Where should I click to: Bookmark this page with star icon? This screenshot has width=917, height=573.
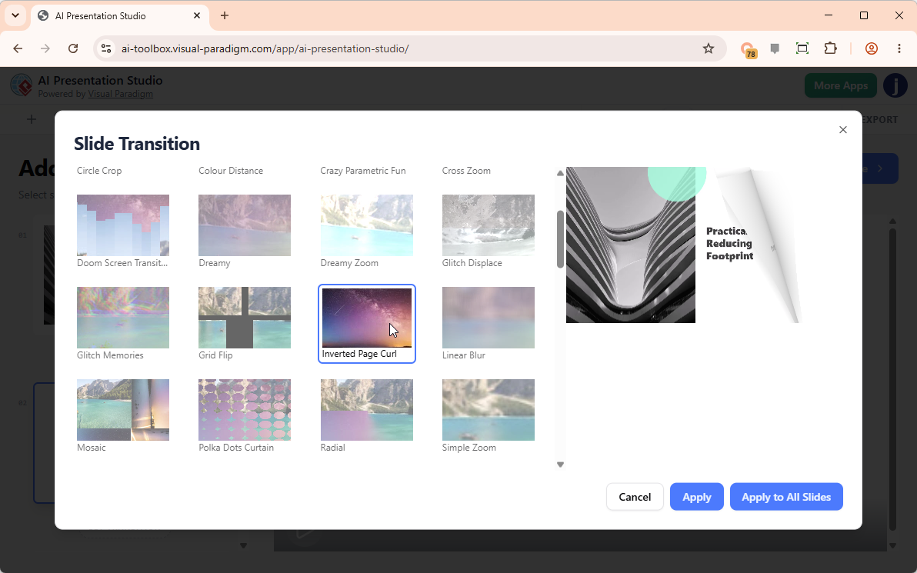tap(709, 48)
